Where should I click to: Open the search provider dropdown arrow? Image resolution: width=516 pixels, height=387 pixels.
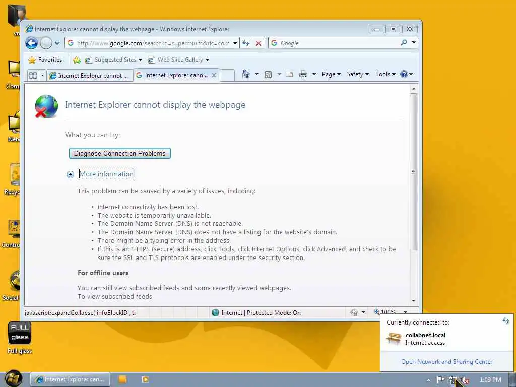pyautogui.click(x=414, y=43)
